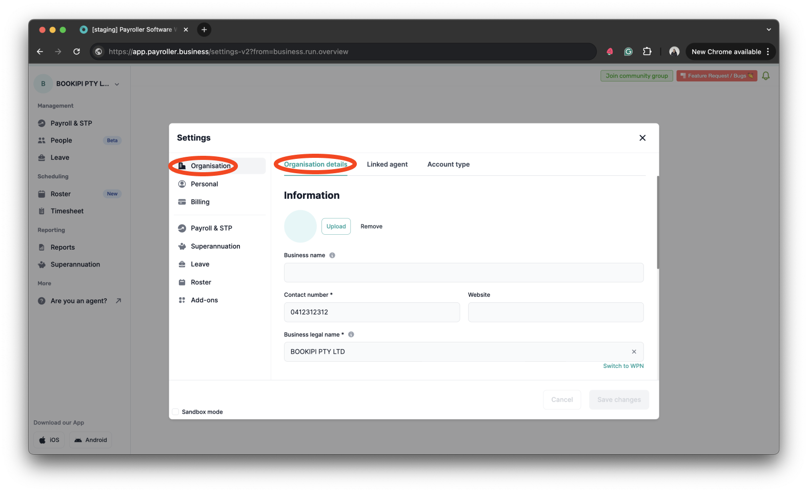808x492 pixels.
Task: Expand the BOOKIPI PTY business dropdown
Action: [x=117, y=84]
